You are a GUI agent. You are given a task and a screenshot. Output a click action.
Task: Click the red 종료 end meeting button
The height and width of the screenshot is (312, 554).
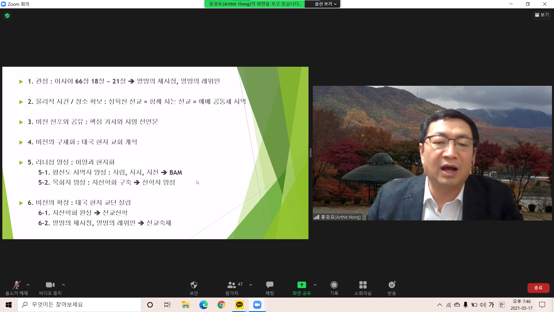[x=538, y=288]
